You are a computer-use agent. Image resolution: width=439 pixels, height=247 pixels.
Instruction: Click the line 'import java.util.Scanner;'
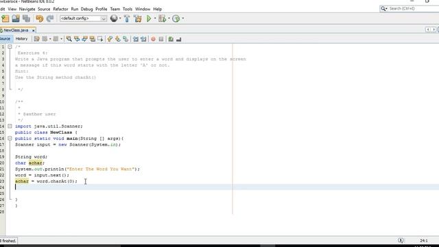(x=49, y=126)
